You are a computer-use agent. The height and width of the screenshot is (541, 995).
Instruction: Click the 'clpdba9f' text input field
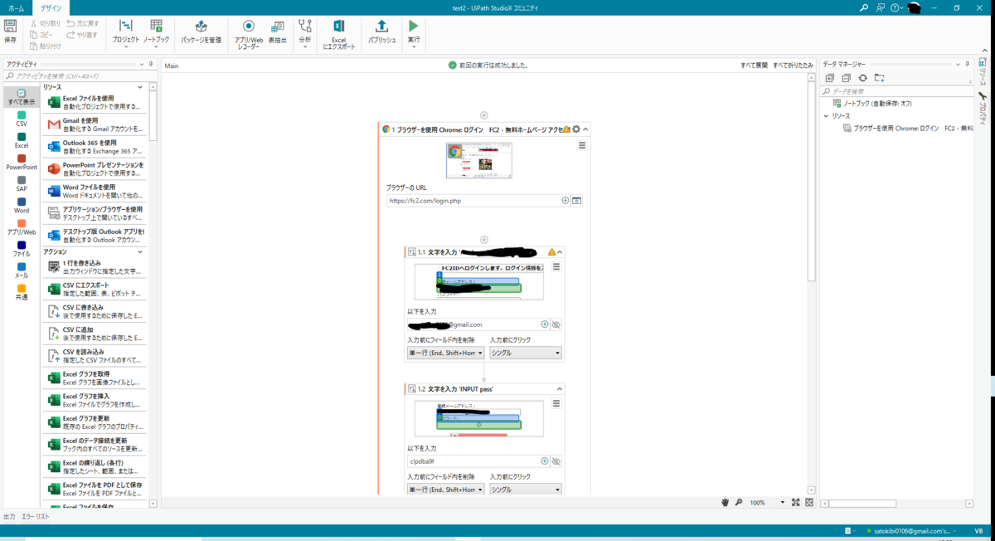point(473,461)
